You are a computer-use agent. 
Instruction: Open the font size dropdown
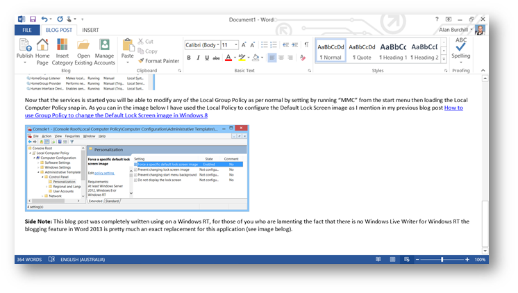tap(235, 44)
